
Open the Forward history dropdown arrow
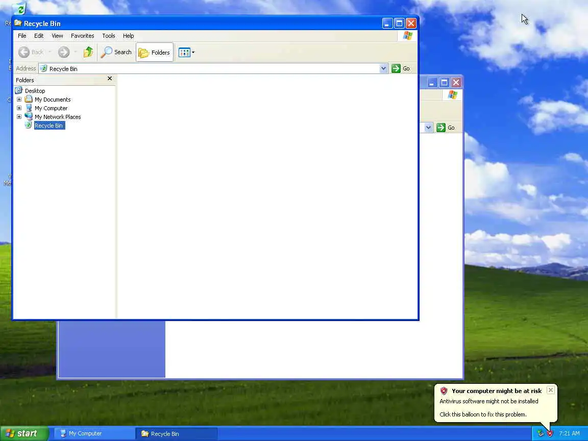76,52
